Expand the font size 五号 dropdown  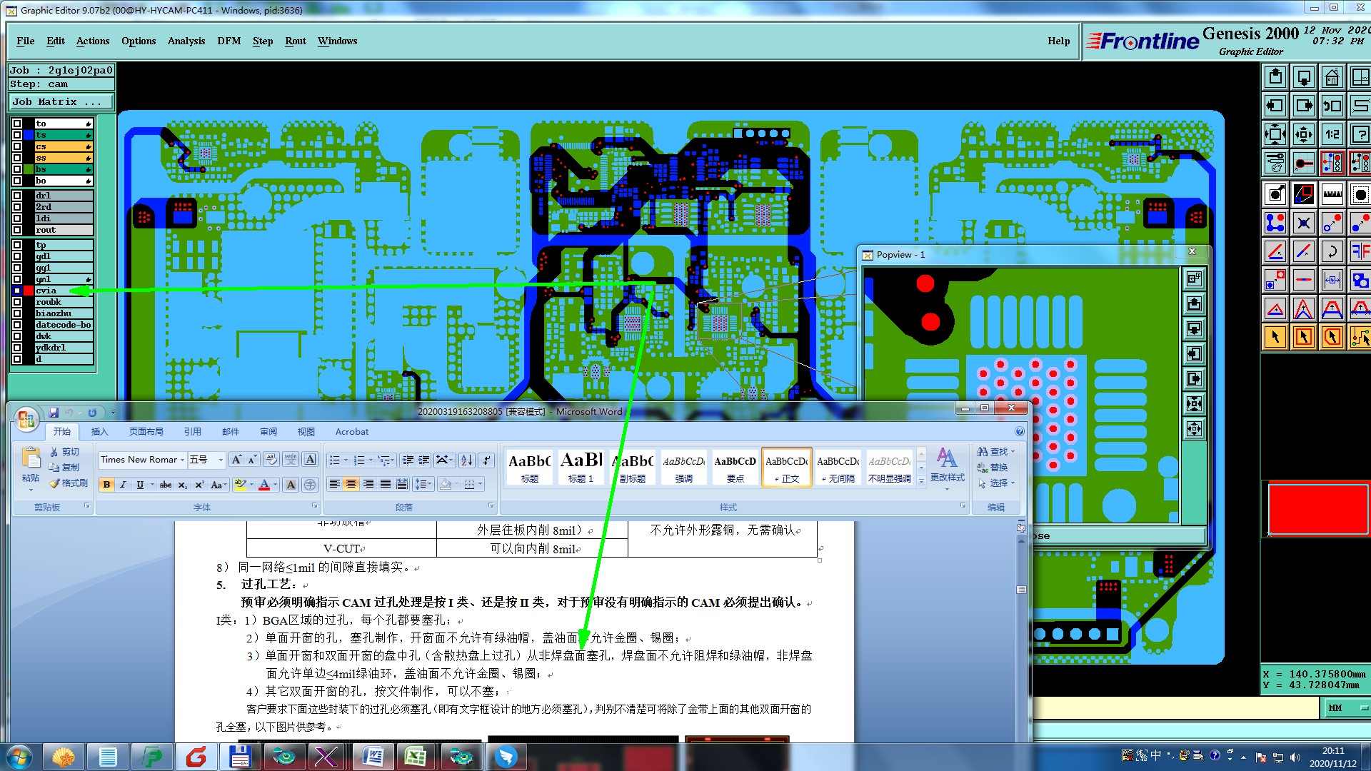(221, 460)
